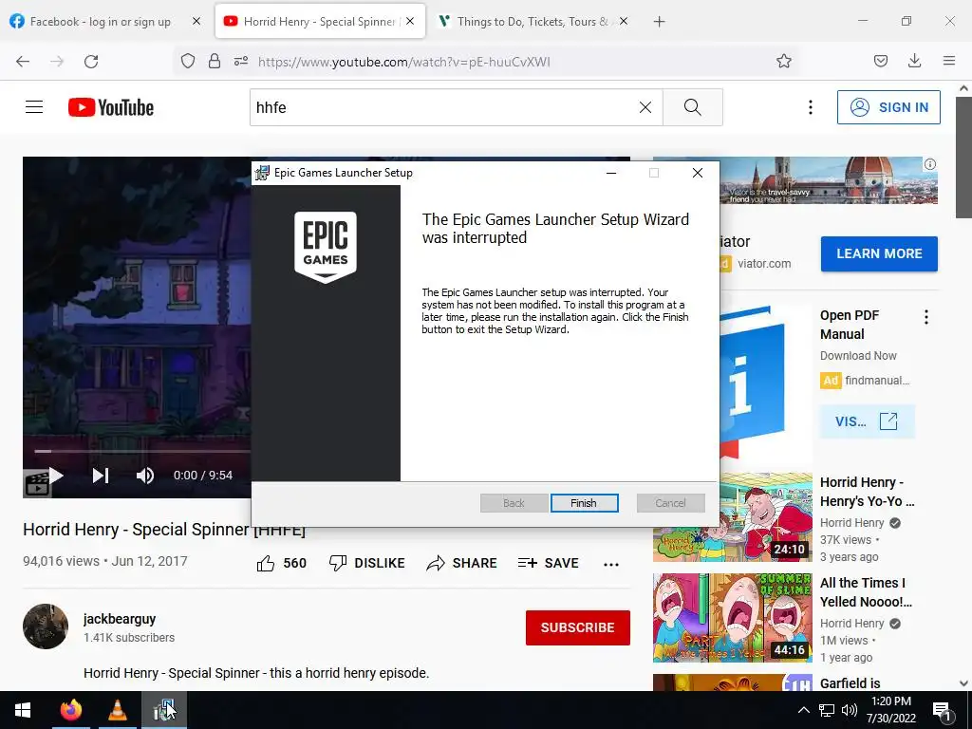The image size is (972, 729).
Task: Open options menu for Open PDF Manual ad
Action: tap(926, 317)
